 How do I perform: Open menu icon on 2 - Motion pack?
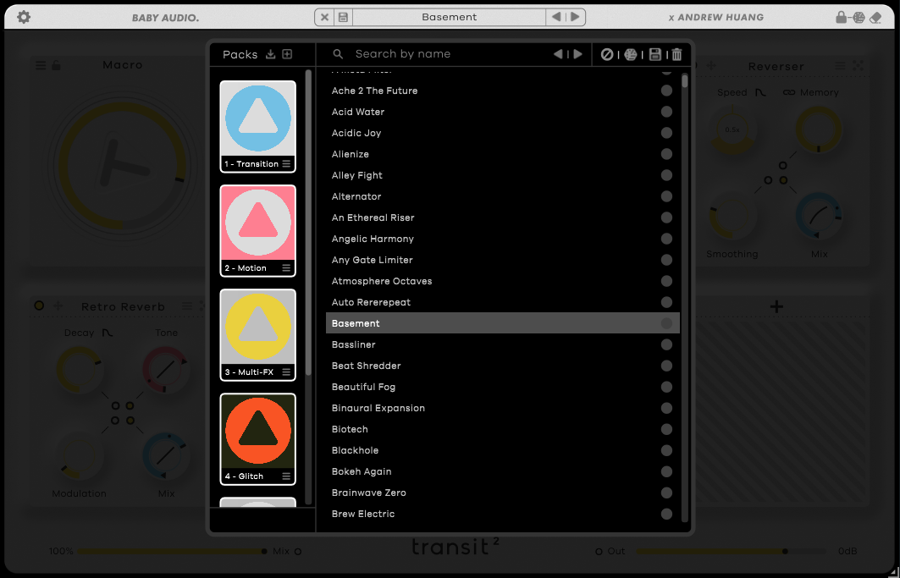(x=286, y=268)
